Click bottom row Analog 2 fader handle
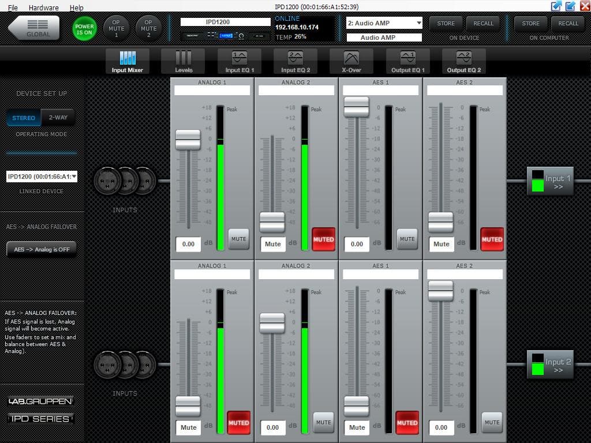This screenshot has width=591, height=443. point(272,323)
